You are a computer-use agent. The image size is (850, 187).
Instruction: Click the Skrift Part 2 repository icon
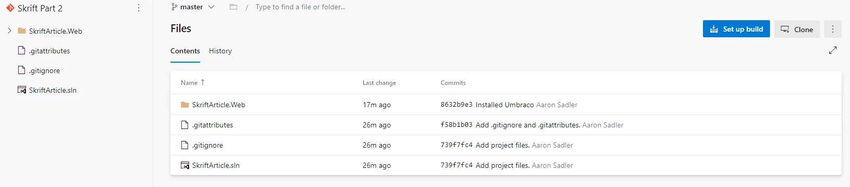(x=10, y=8)
